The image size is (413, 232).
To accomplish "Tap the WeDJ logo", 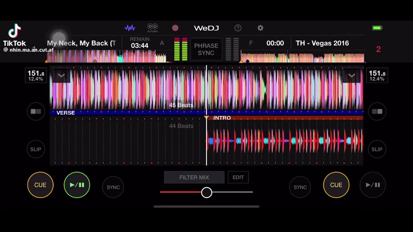I will [x=206, y=28].
